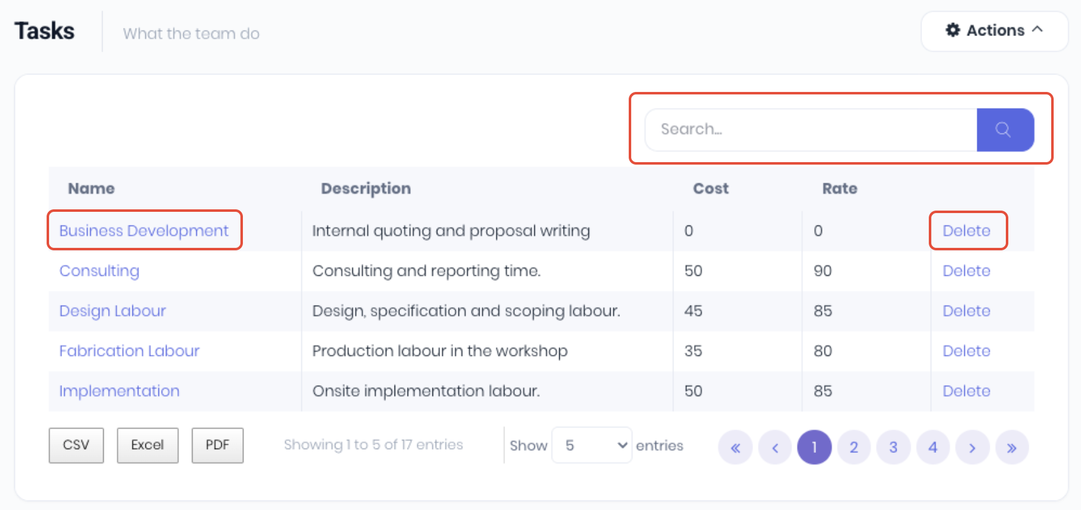Screen dimensions: 1081x510
Task: Open the Fabrication Labour task
Action: [129, 351]
